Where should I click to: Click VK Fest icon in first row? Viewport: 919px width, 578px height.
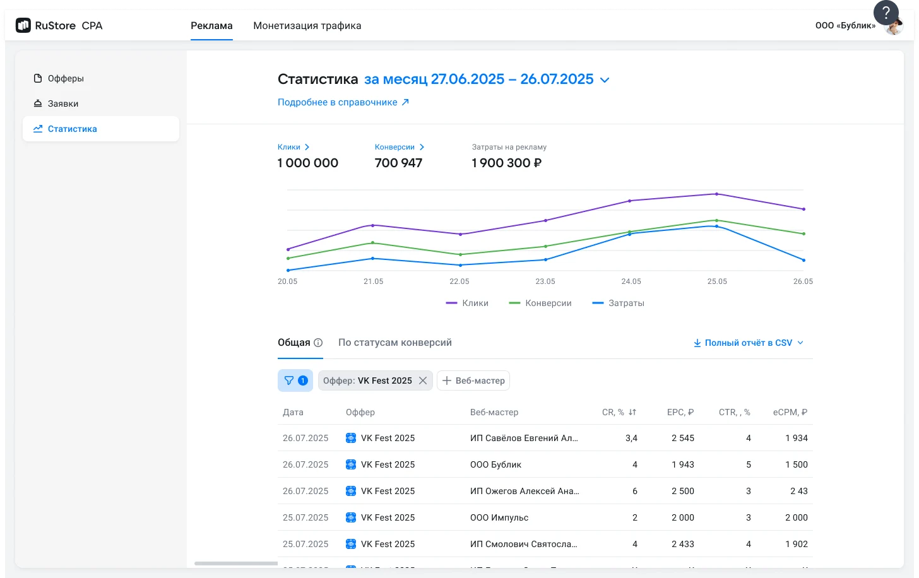pyautogui.click(x=351, y=438)
